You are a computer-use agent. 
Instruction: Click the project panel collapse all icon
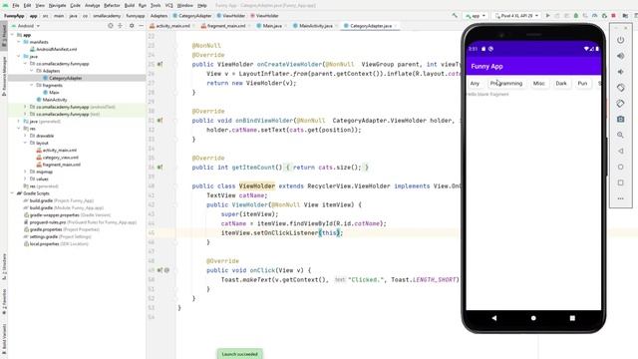120,26
